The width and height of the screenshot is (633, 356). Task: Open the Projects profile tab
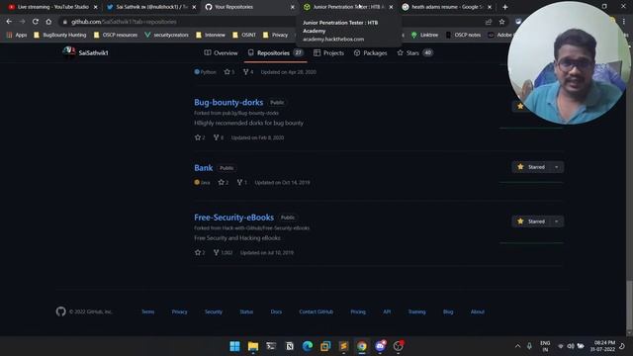(x=328, y=52)
